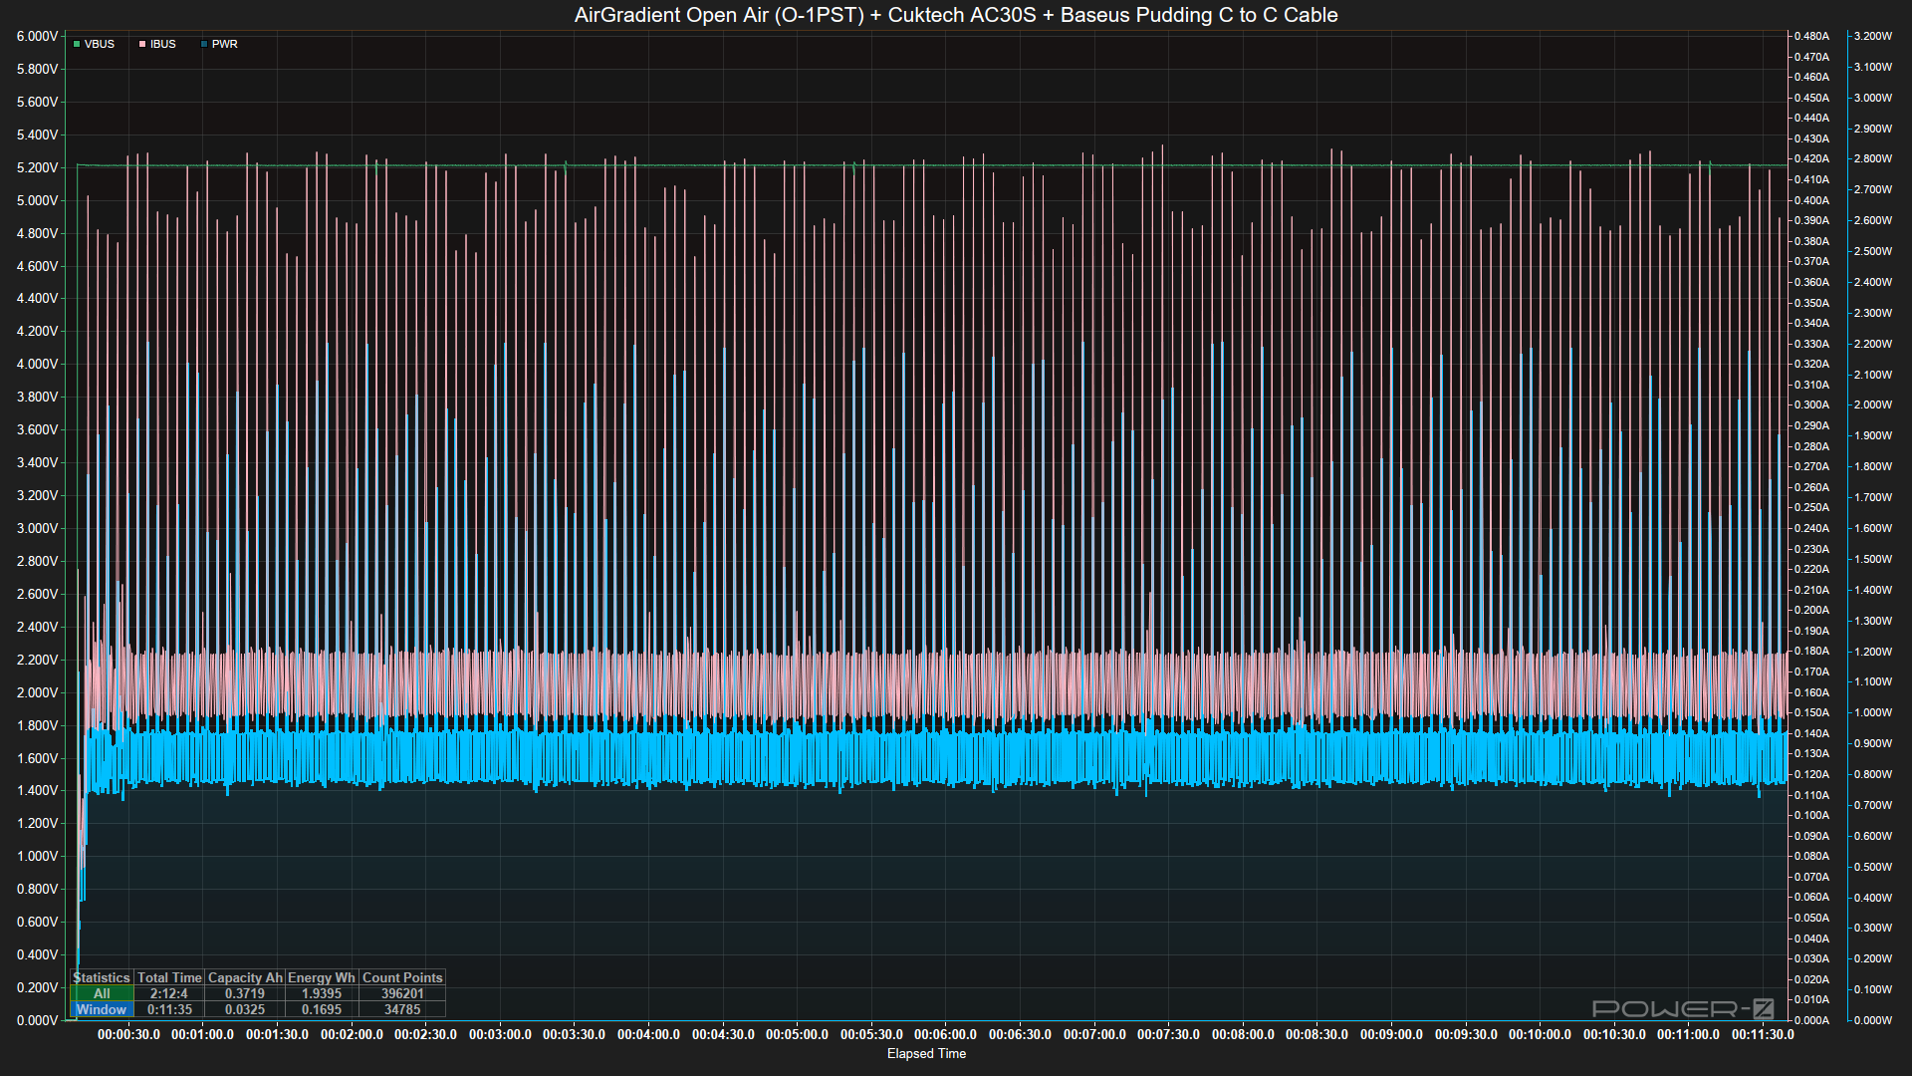Click the 0.480A current axis label
This screenshot has height=1076, width=1912.
(x=1811, y=36)
